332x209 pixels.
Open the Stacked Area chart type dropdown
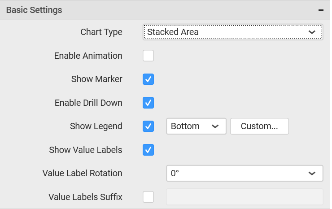click(233, 32)
